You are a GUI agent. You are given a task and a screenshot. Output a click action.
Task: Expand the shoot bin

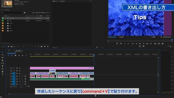pos(5,23)
